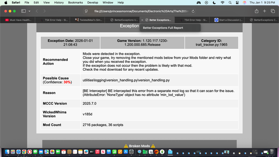Click the Safari sidebar toggle icon
Image resolution: width=279 pixels, height=157 pixels.
23,11
